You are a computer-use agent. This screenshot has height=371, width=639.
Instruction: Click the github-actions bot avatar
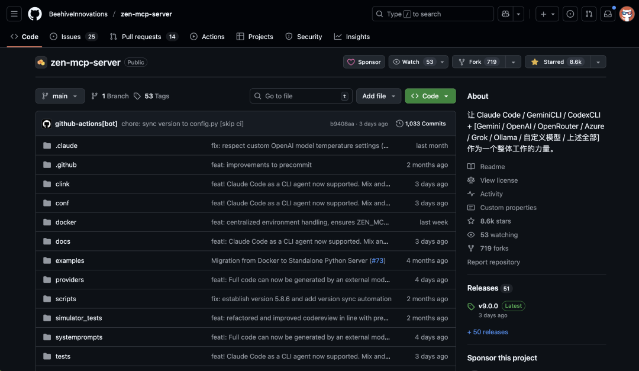point(47,124)
